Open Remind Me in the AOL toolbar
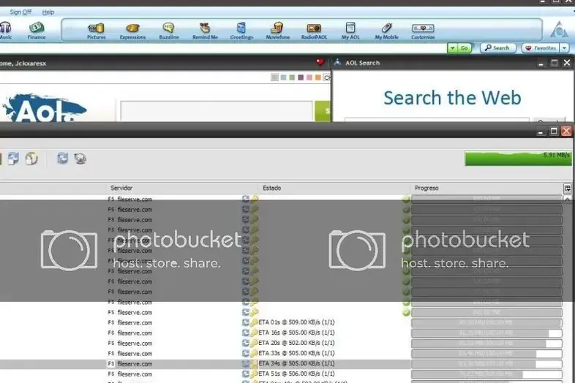 tap(205, 31)
